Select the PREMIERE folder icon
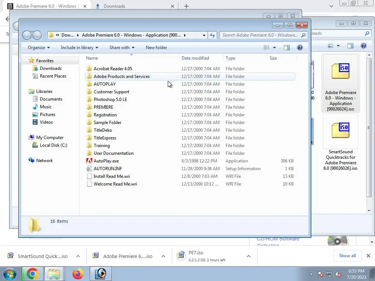The height and width of the screenshot is (281, 375). click(x=89, y=107)
